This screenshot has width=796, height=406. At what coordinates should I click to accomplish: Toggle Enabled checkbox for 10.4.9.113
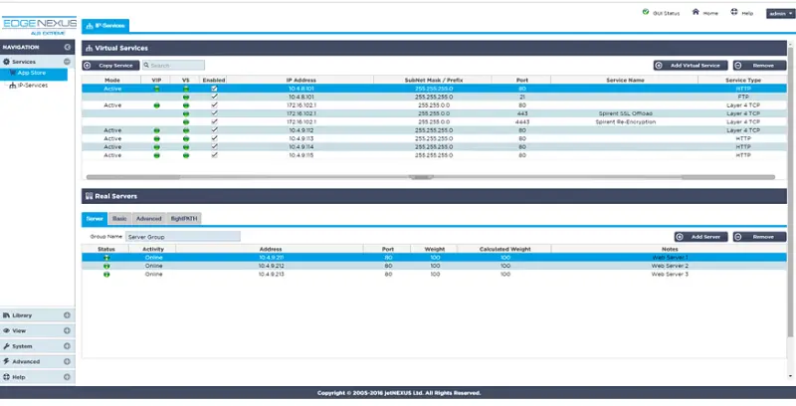pyautogui.click(x=214, y=138)
